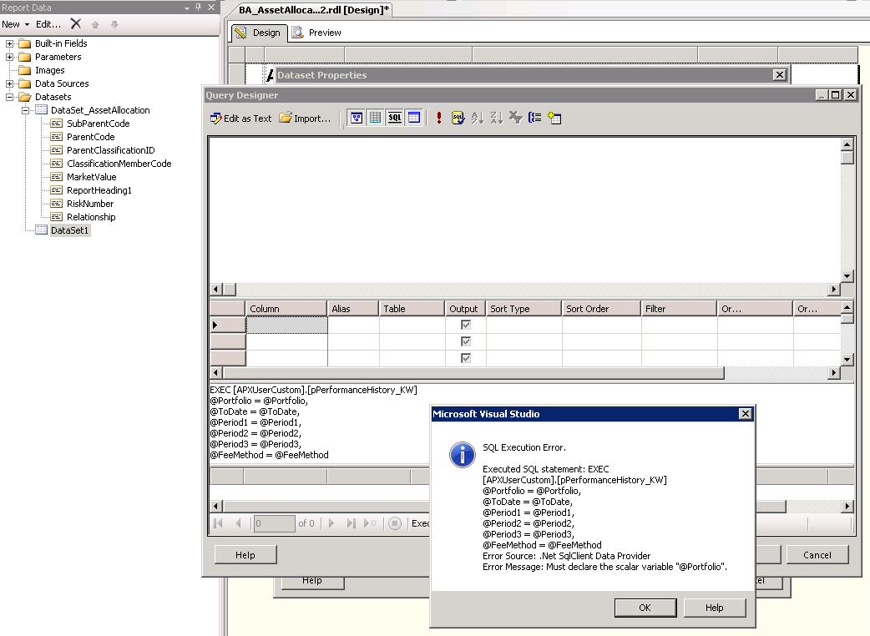Image resolution: width=870 pixels, height=636 pixels.
Task: Open the New dropdown in Report Data
Action: click(16, 24)
